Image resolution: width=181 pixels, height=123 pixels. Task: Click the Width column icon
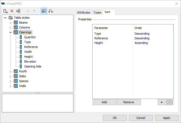click(x=21, y=52)
